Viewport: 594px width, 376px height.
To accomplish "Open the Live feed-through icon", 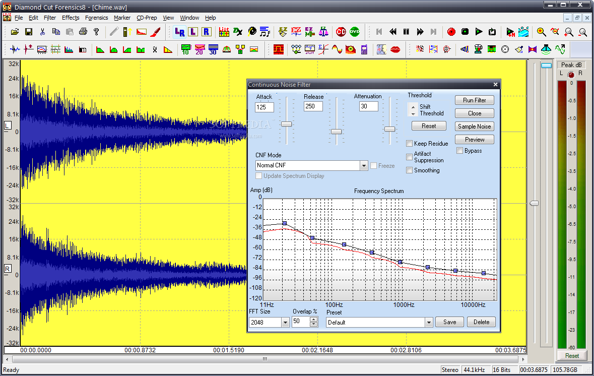I will (x=224, y=32).
